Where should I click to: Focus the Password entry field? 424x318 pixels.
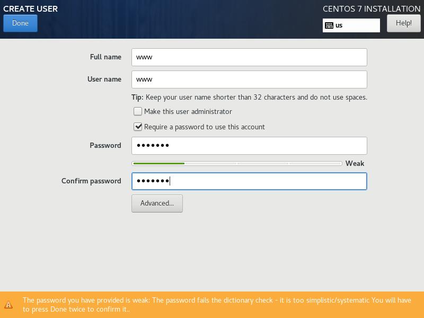tap(249, 145)
